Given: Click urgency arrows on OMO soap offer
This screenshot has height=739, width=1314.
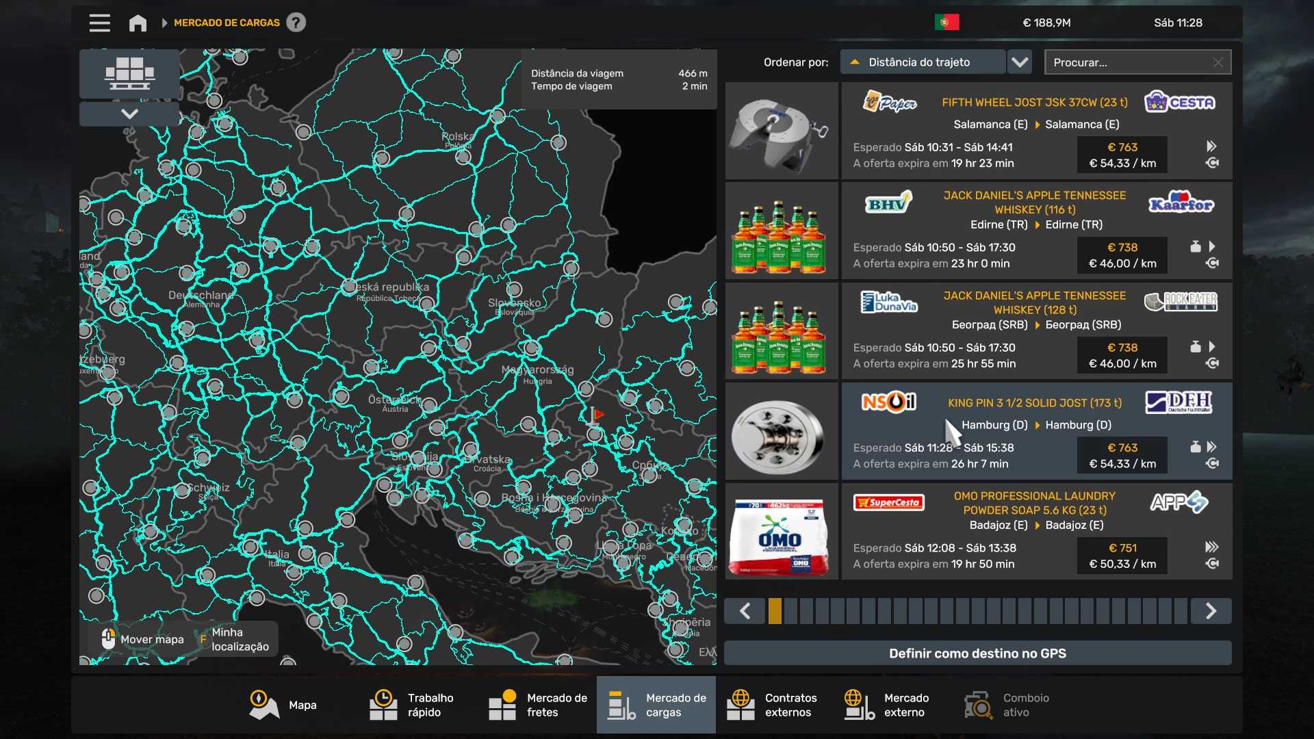Looking at the screenshot, I should (1211, 547).
